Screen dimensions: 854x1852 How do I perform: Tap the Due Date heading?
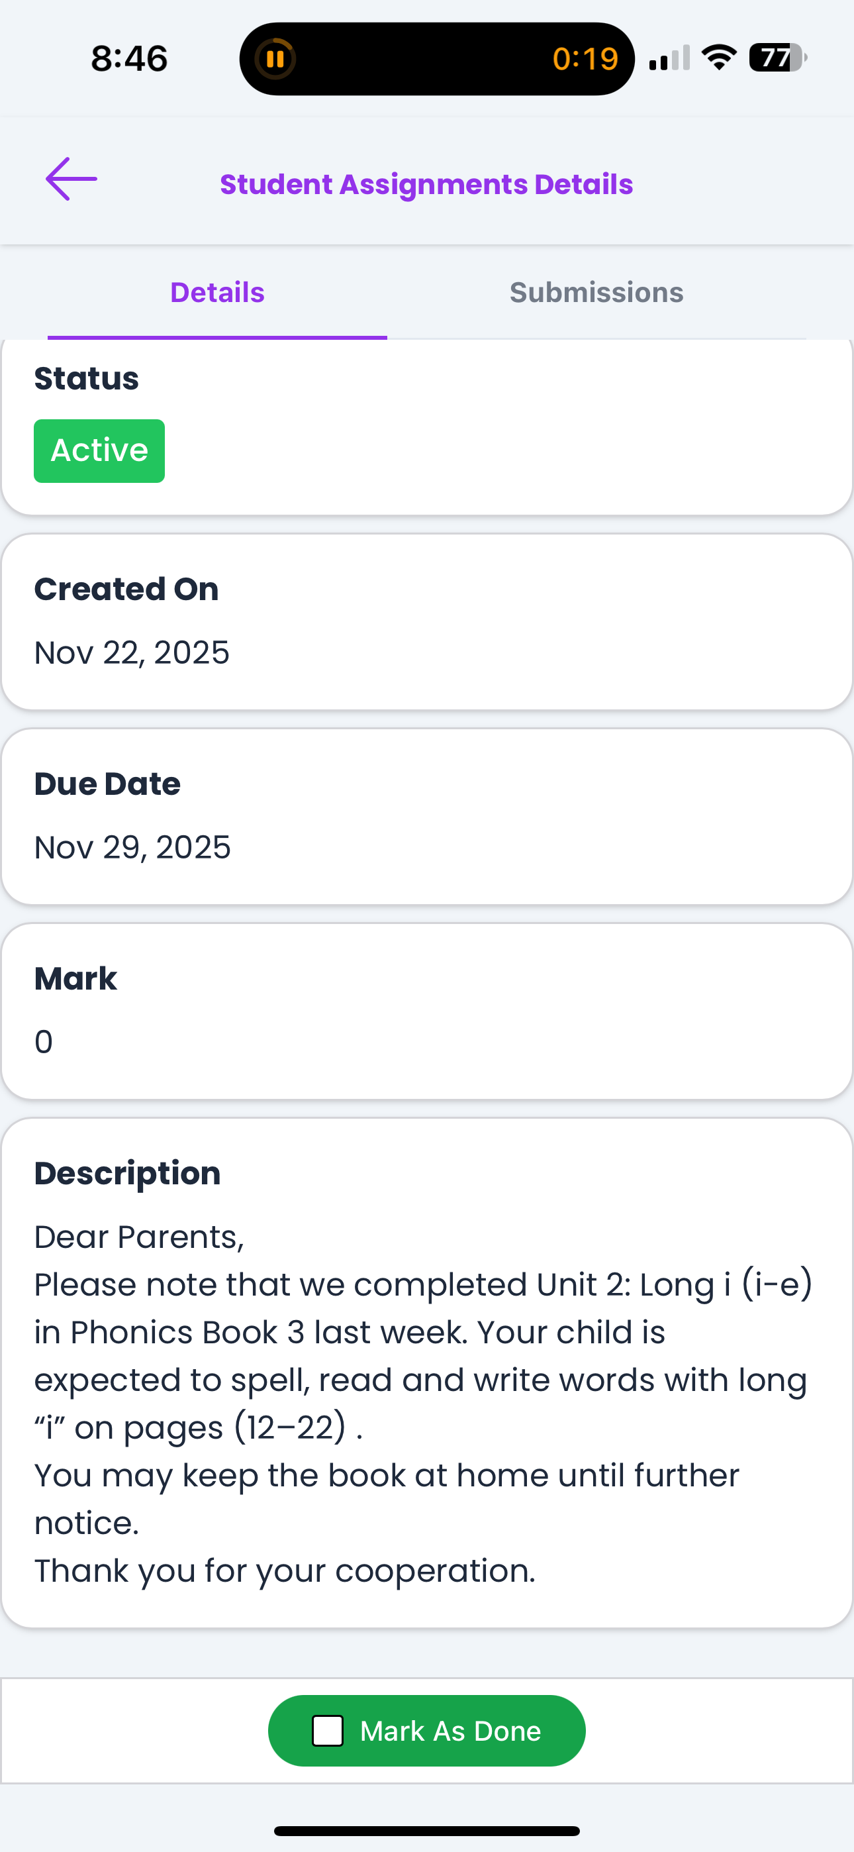tap(108, 784)
